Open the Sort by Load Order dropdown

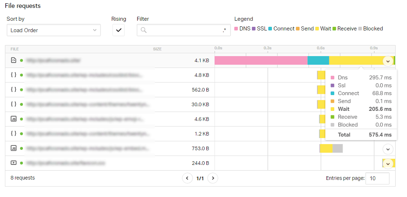tap(54, 30)
